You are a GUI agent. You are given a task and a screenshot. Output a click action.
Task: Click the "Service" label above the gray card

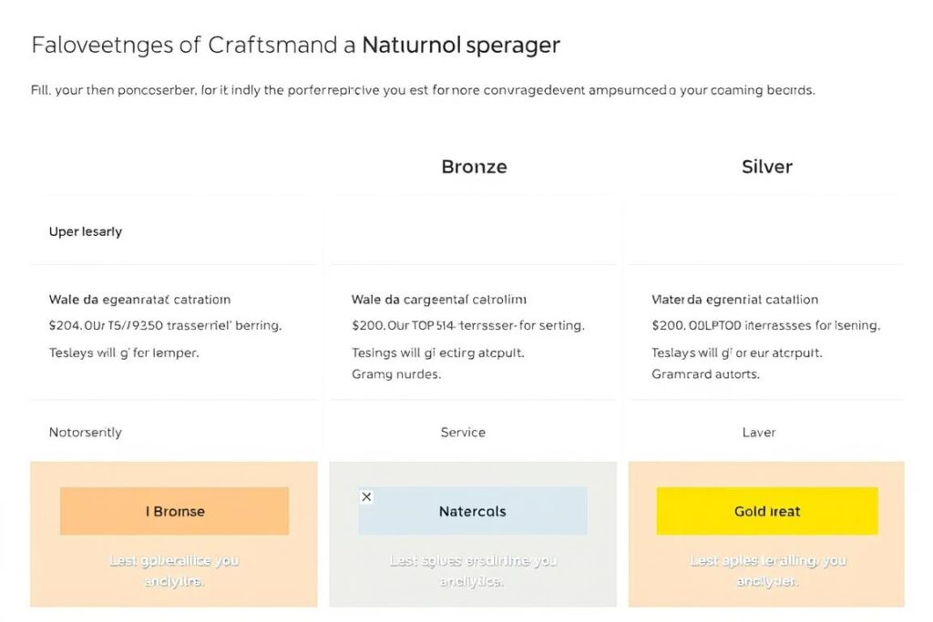(463, 432)
